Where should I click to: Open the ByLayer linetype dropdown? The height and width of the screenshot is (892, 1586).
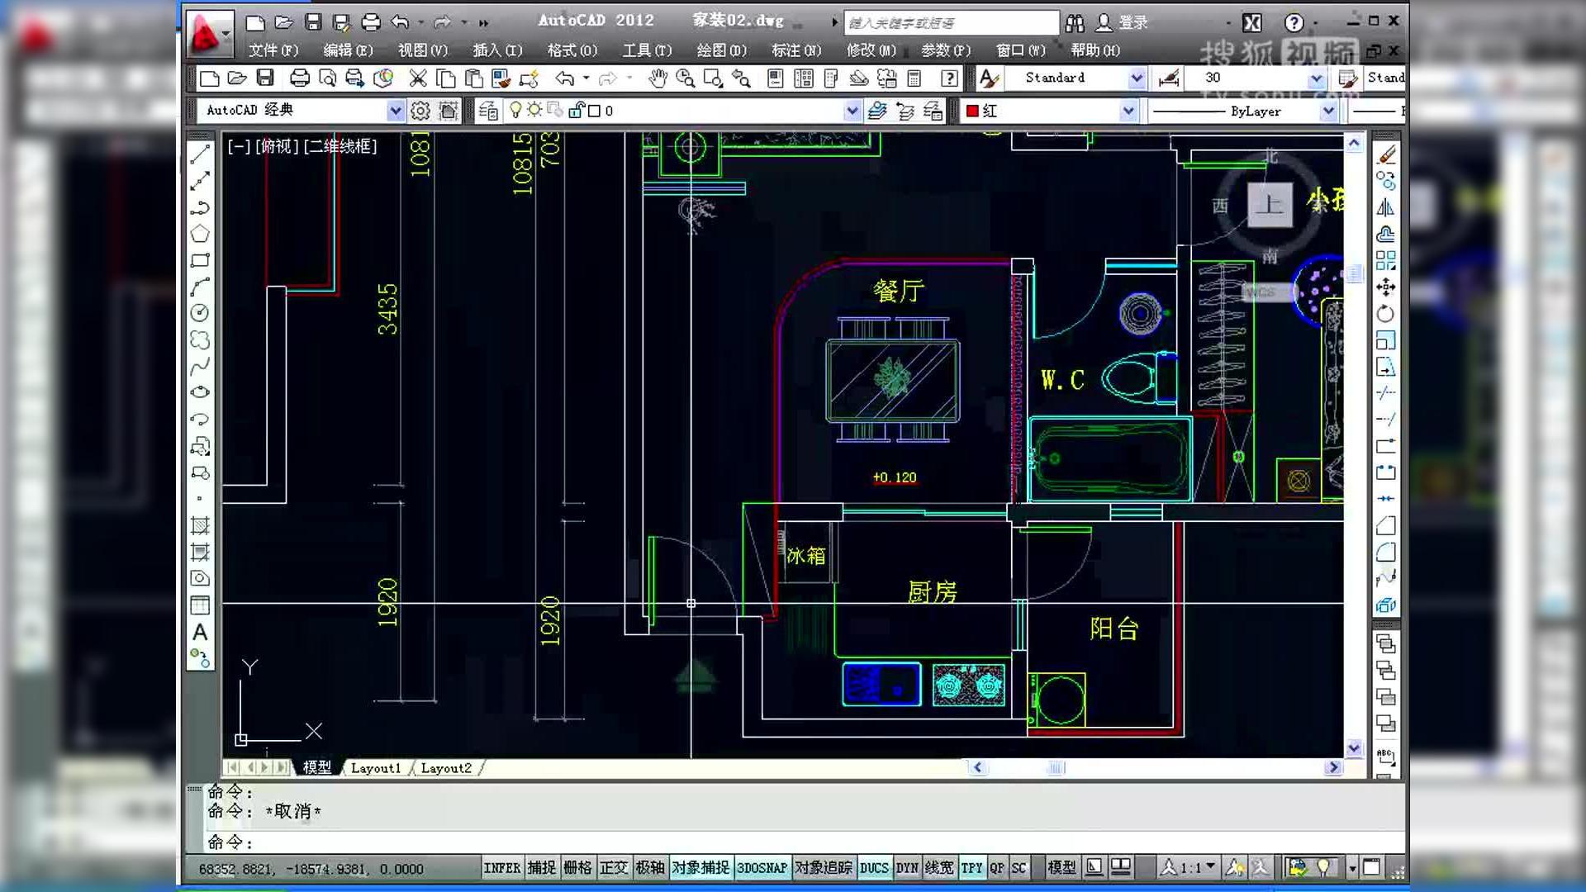point(1328,111)
